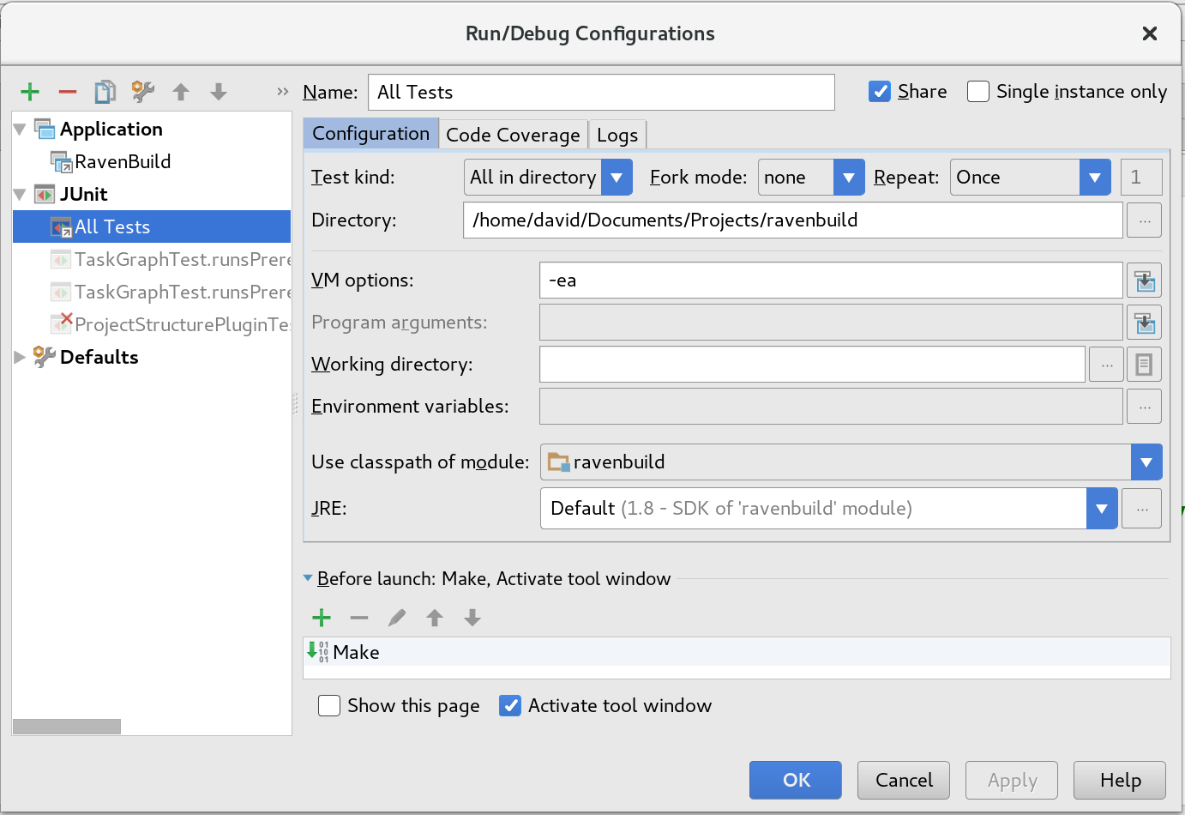The image size is (1185, 815).
Task: Edit the selected Before launch task
Action: pos(397,618)
